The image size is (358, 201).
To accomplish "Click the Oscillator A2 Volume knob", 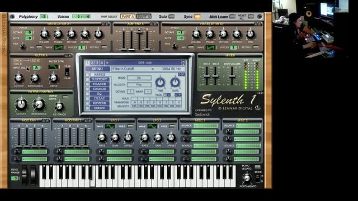I will click(196, 34).
